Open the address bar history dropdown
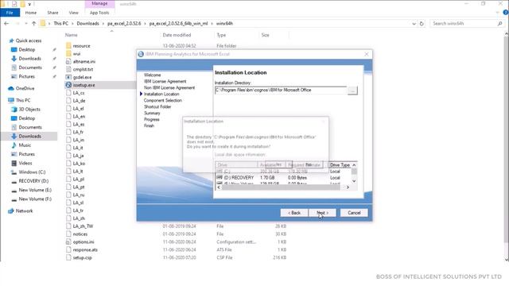Screen dimensions: 509x286 point(414,23)
